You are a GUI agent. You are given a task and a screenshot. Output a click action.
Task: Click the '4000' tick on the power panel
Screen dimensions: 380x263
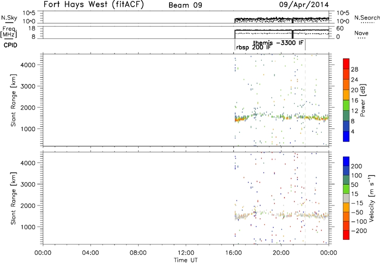coord(28,65)
